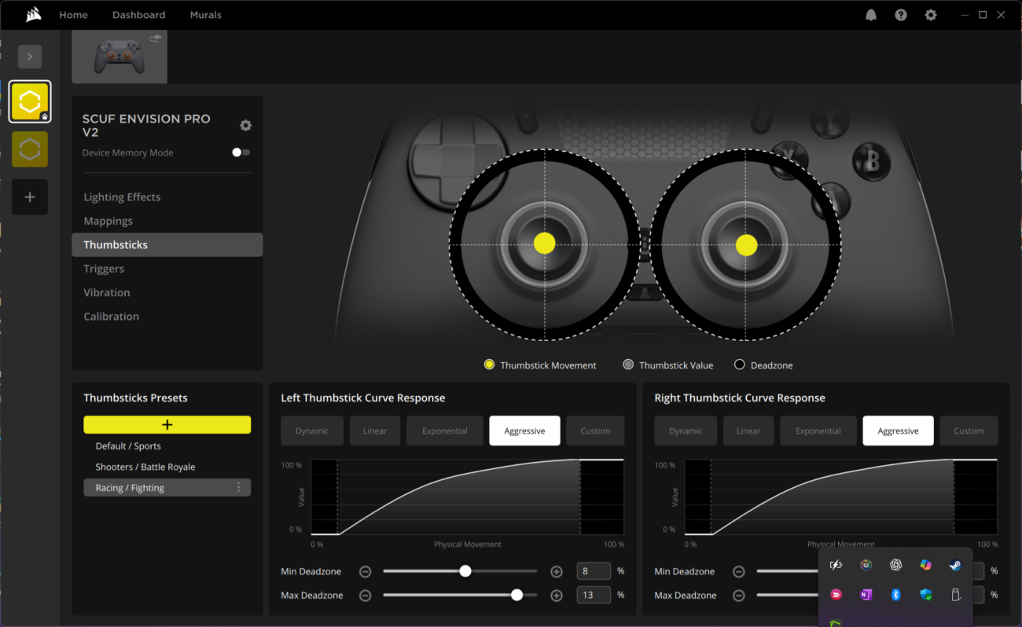Select the active yellow profile icon
The height and width of the screenshot is (627, 1022).
[30, 102]
